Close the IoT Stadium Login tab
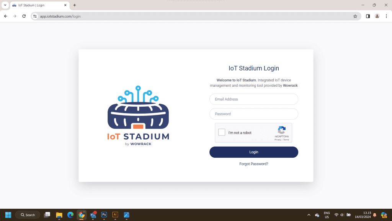The width and height of the screenshot is (392, 221). click(65, 5)
